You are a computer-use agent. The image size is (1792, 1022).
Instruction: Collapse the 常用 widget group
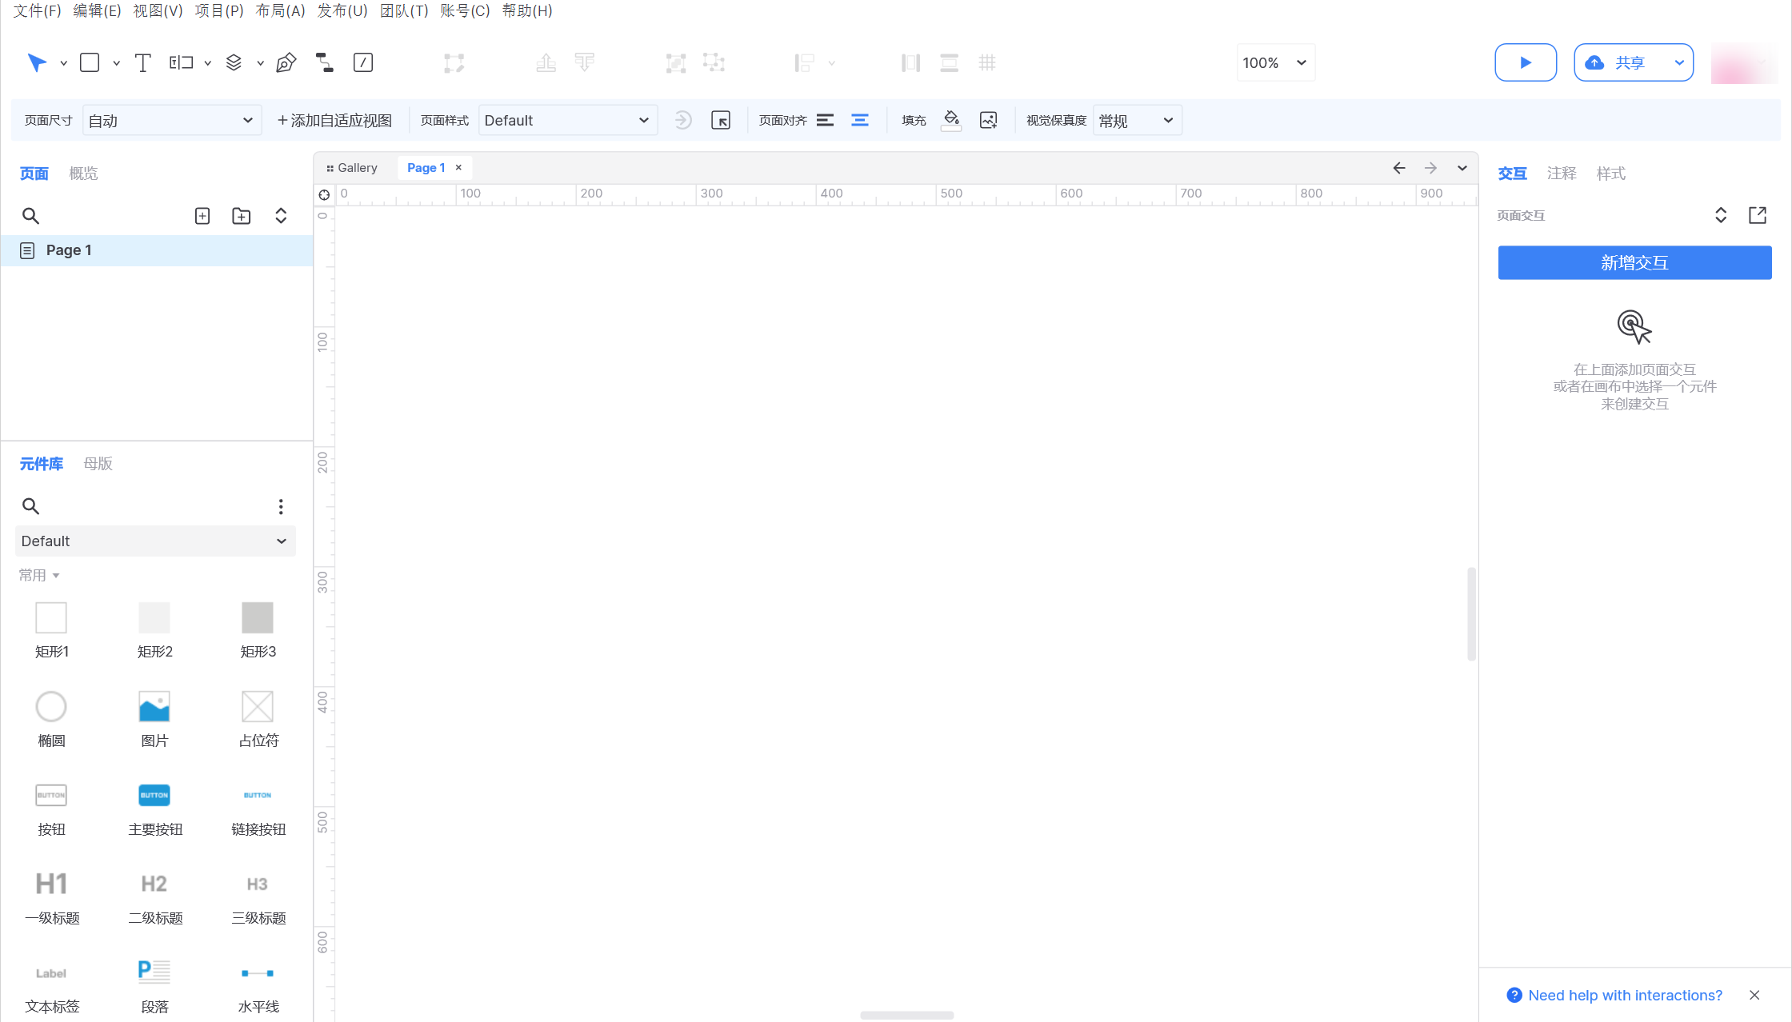point(39,575)
